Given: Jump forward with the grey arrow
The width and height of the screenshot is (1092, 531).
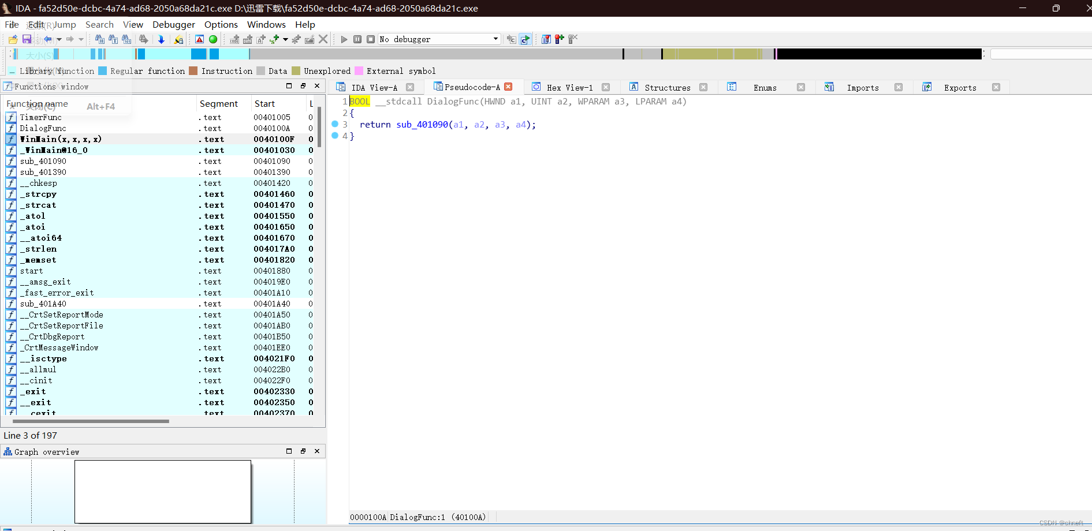Looking at the screenshot, I should [x=70, y=39].
